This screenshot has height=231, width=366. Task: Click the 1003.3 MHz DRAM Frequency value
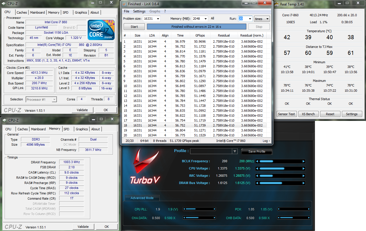[72, 162]
